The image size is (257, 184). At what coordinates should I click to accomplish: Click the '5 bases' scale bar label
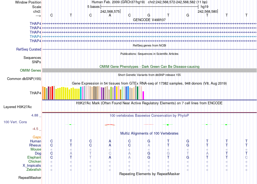point(93,7)
